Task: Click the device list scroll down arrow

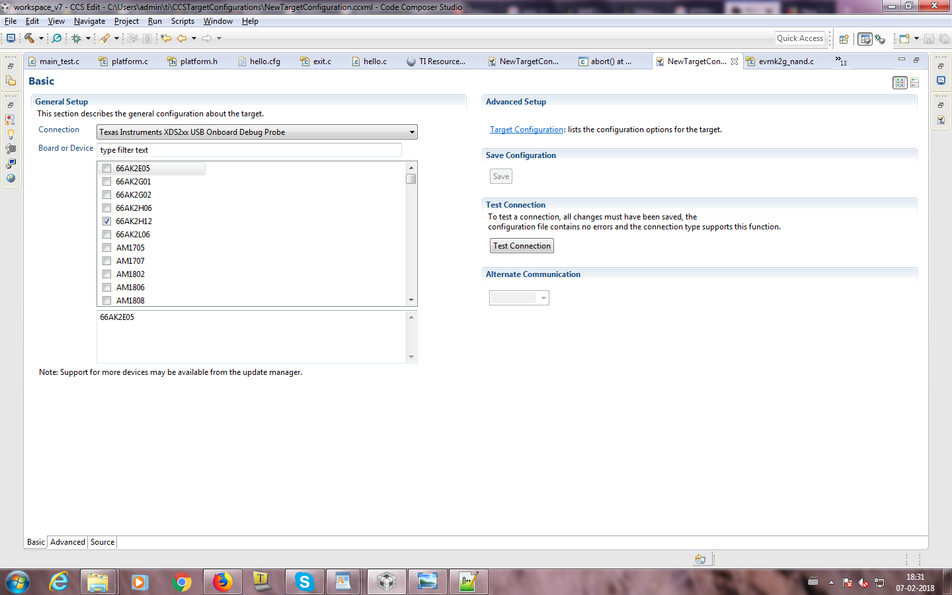Action: click(x=411, y=300)
